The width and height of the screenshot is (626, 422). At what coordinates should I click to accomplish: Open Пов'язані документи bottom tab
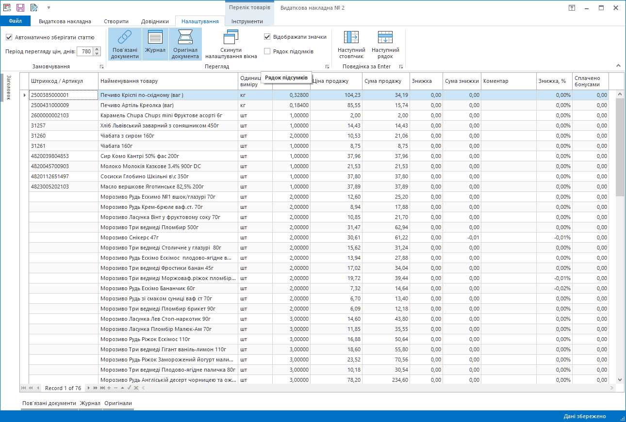(x=49, y=403)
